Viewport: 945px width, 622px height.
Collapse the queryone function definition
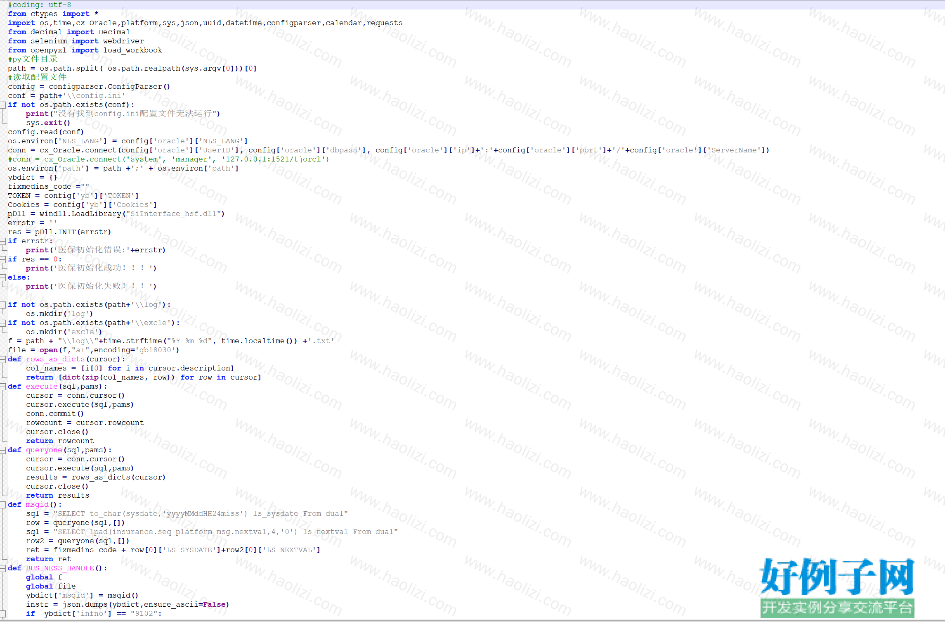(2, 450)
